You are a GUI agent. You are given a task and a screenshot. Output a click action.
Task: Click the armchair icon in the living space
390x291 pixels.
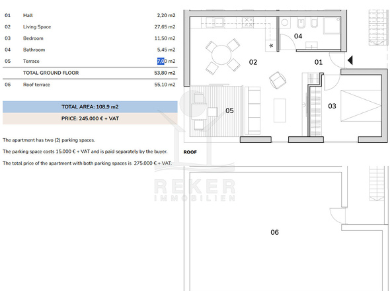coord(278,81)
